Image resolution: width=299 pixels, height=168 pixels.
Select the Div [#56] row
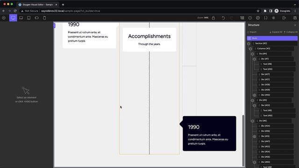275,157
